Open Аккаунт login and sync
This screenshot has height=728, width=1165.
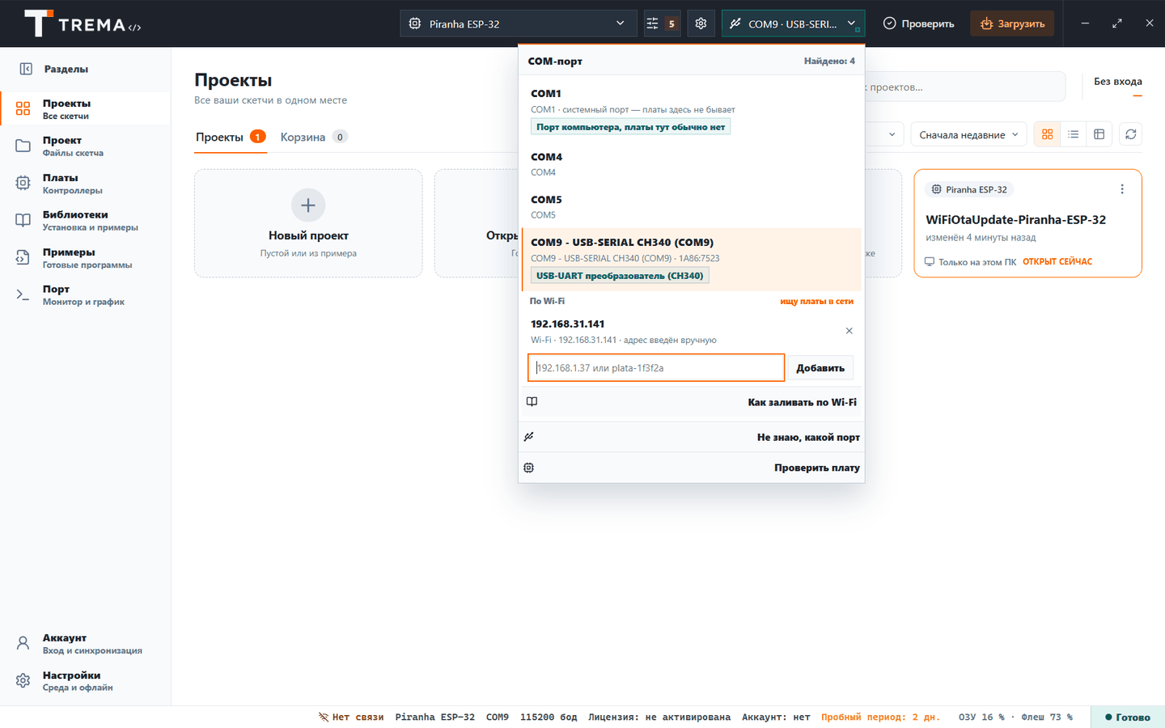tap(86, 644)
